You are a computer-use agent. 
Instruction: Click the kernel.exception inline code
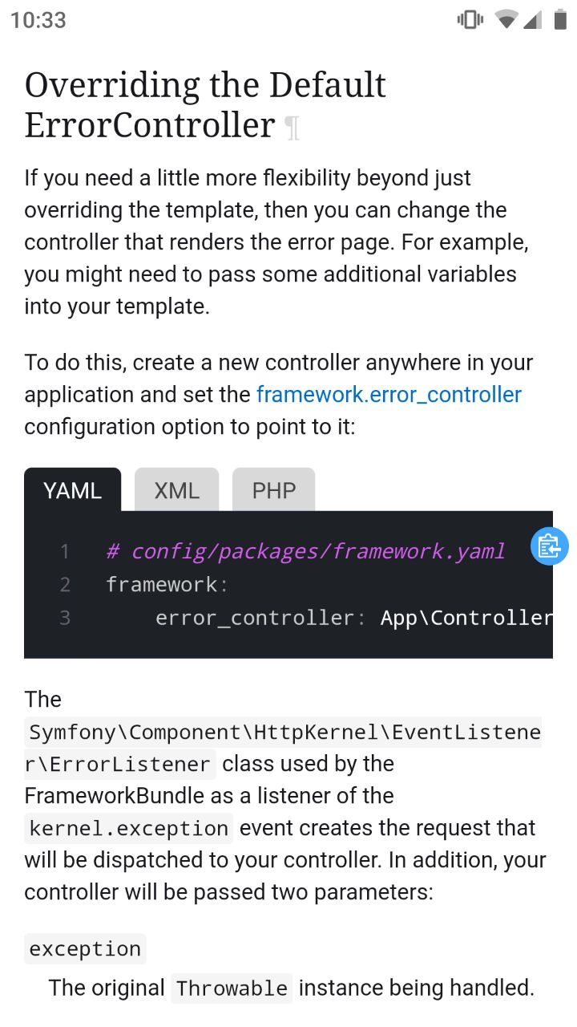[129, 828]
